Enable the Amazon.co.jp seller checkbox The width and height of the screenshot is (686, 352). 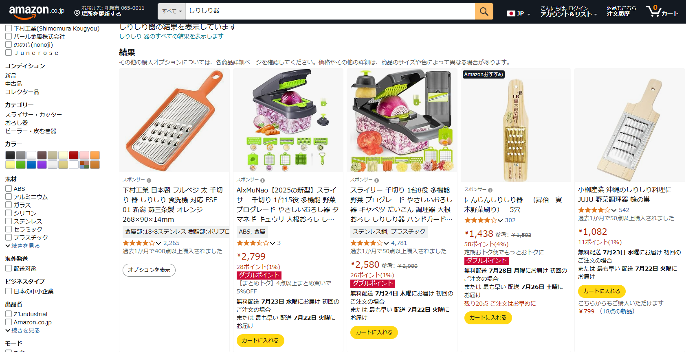click(x=8, y=322)
